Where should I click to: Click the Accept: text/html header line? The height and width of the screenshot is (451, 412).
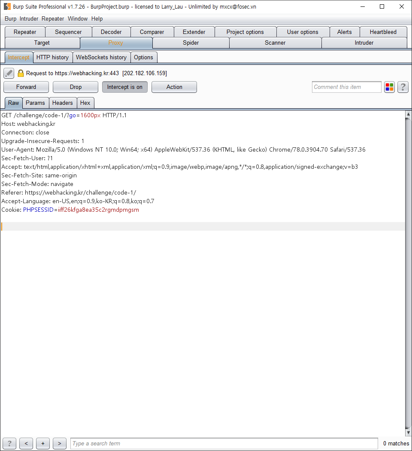[179, 167]
